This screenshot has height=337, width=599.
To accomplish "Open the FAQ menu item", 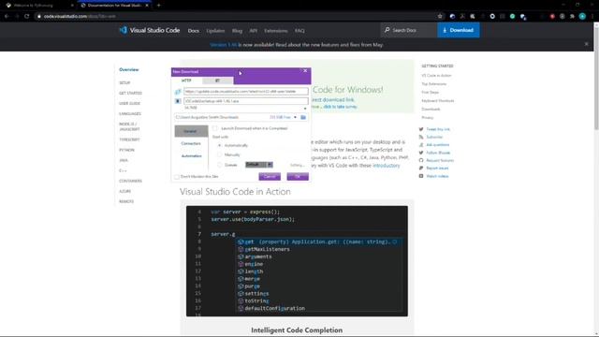I will pyautogui.click(x=299, y=31).
